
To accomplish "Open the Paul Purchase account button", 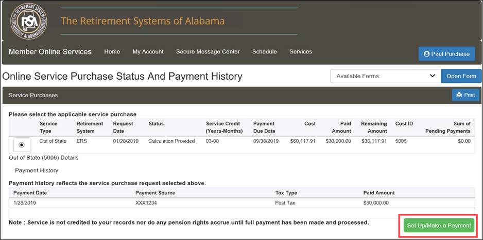I will point(446,54).
